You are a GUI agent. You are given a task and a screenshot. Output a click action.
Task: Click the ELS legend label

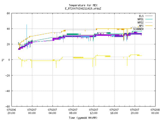(x=141, y=16)
